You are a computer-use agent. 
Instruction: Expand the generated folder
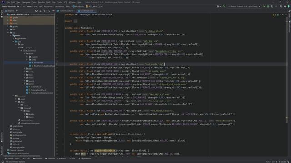pyautogui.click(x=13, y=38)
